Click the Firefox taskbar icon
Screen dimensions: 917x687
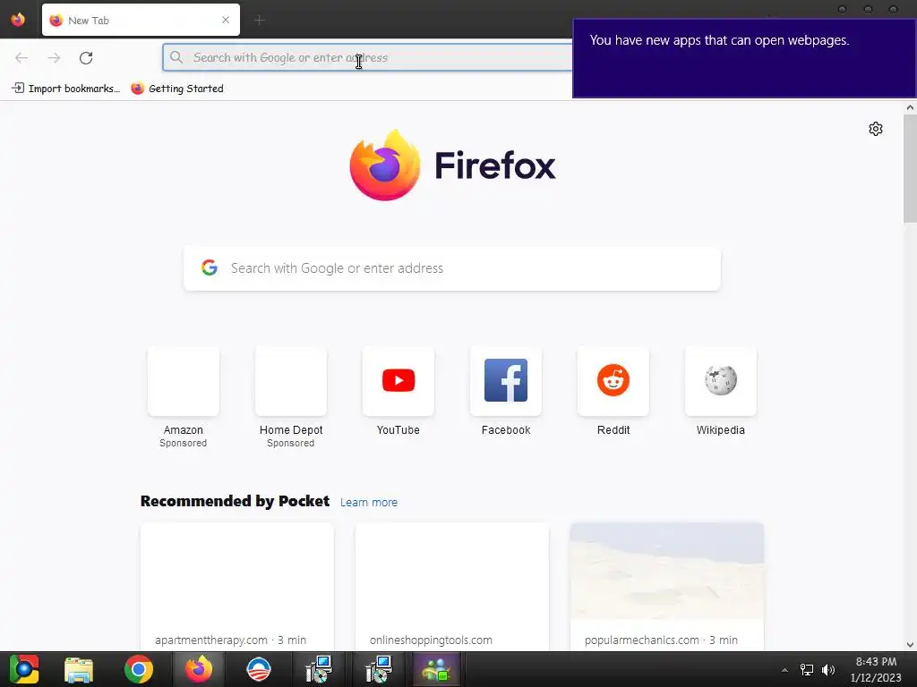[198, 669]
